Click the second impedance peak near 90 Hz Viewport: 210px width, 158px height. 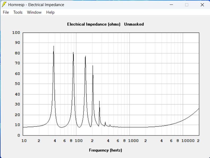73,53
